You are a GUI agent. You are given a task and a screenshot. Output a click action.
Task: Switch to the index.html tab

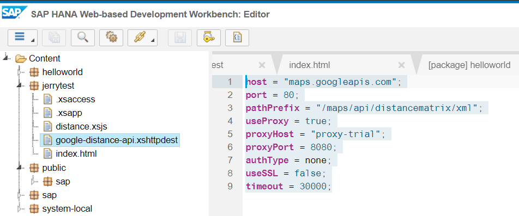point(310,65)
